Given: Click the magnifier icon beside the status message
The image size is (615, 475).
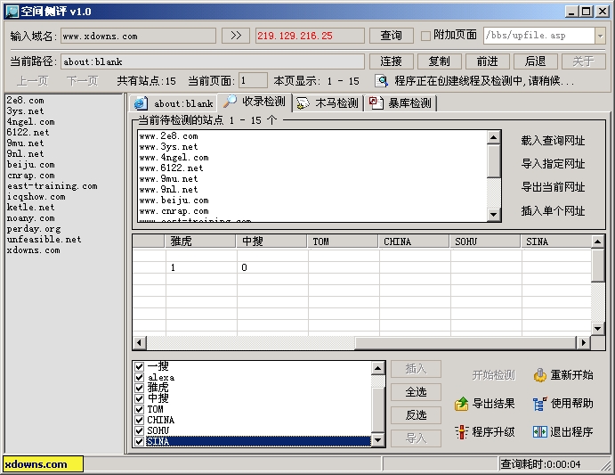Looking at the screenshot, I should [x=381, y=81].
